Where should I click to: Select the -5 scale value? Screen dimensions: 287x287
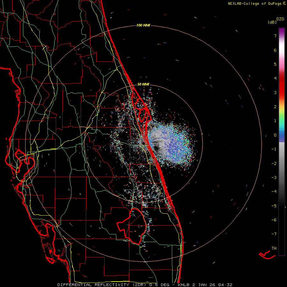[274, 206]
